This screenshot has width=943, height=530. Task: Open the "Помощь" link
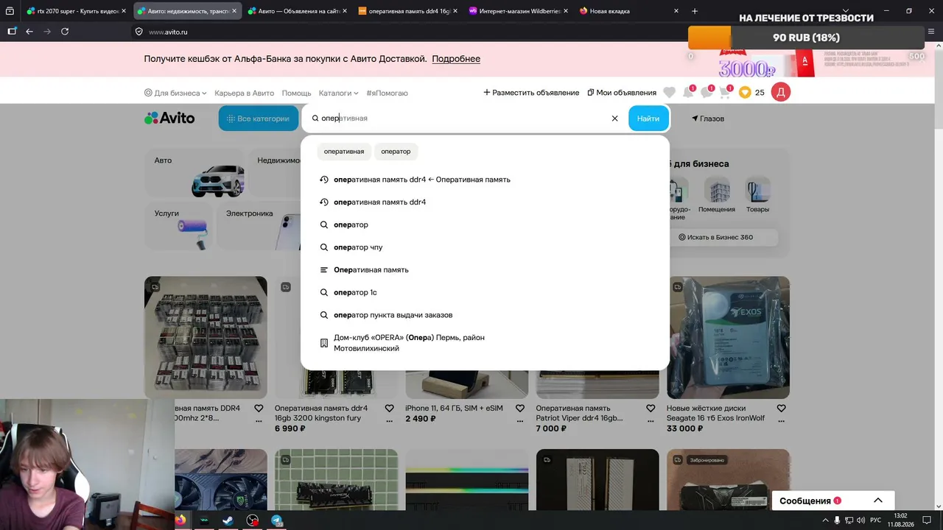[x=296, y=93]
